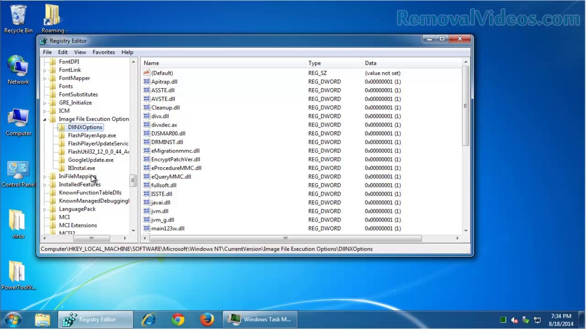This screenshot has height=329, width=586.
Task: Open Google Chrome from the taskbar
Action: pos(178,319)
